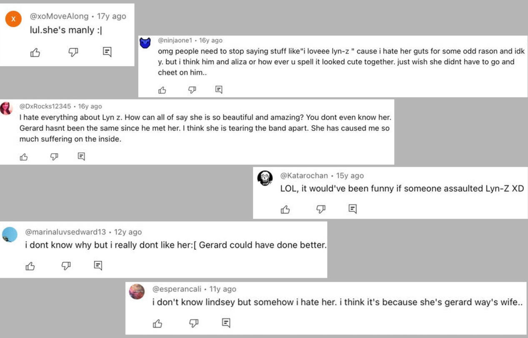The height and width of the screenshot is (338, 528).
Task: Thumbs down the @ninjaone1 comment
Action: tap(192, 90)
